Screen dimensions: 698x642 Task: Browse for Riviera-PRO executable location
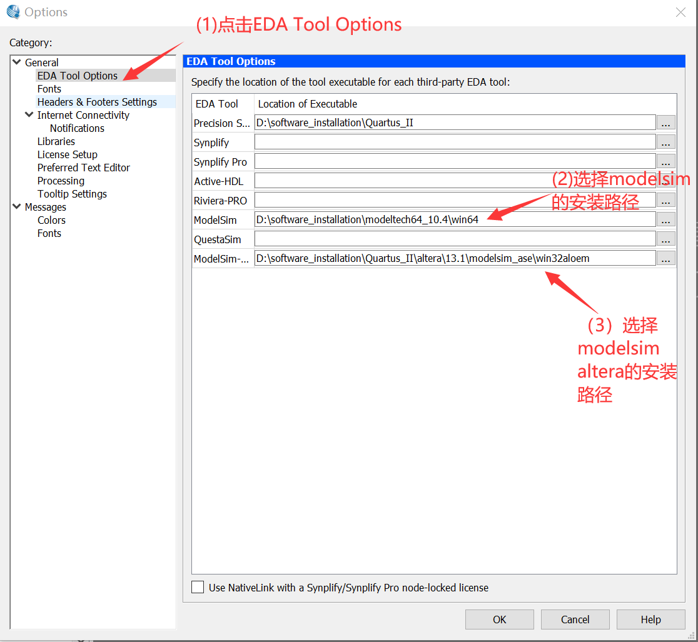[666, 200]
